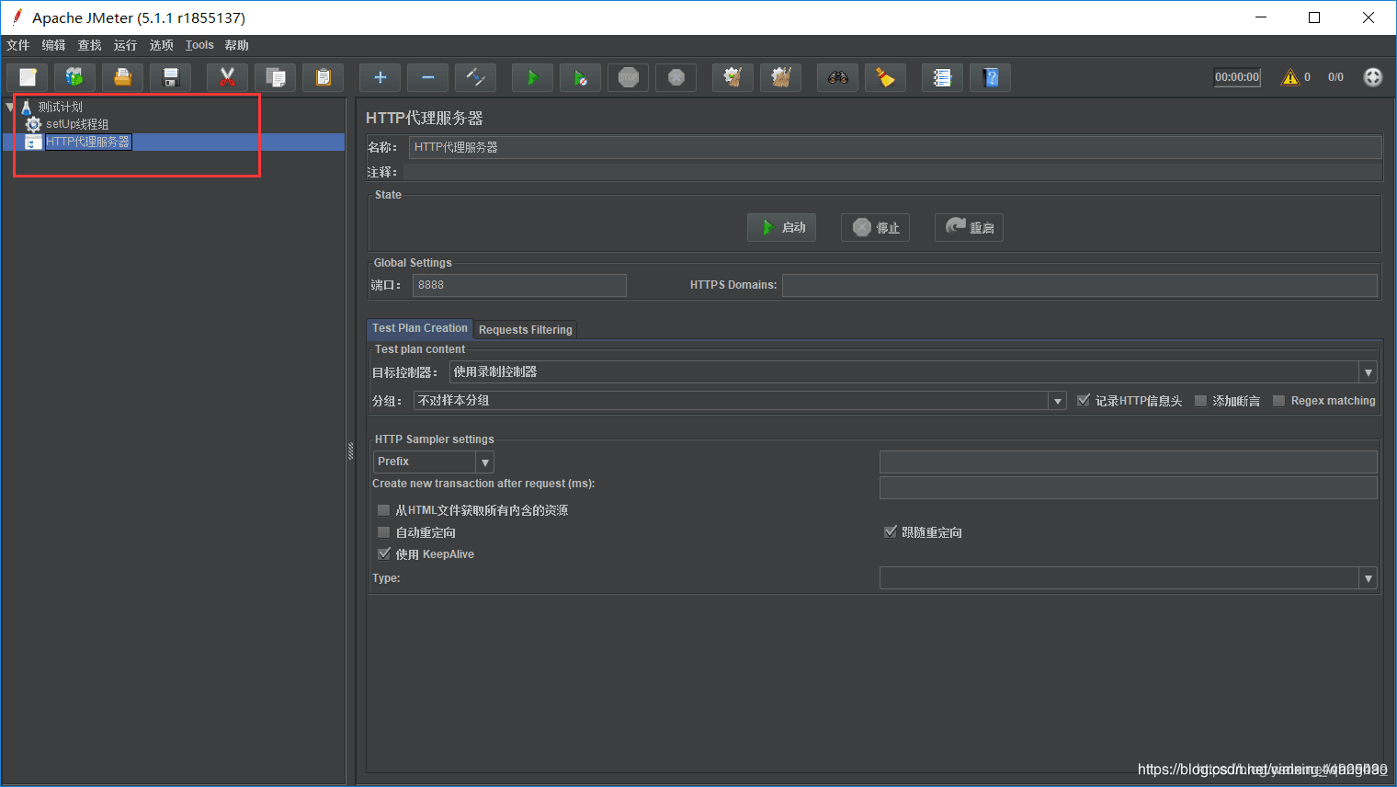Uncheck the 跟随重定向 checkbox
1397x787 pixels.
pos(890,531)
